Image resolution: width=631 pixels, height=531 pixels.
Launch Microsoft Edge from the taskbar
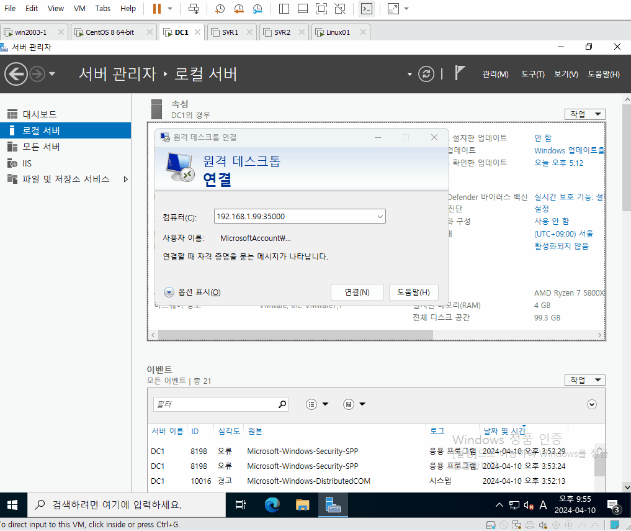pos(272,505)
